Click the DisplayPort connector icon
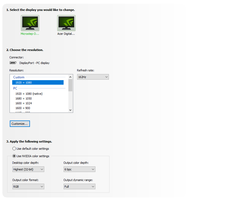This screenshot has height=202, width=243. click(x=13, y=63)
